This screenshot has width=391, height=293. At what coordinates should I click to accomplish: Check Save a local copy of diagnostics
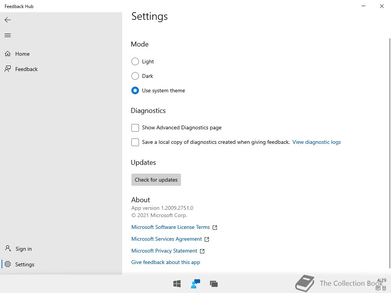pos(135,142)
